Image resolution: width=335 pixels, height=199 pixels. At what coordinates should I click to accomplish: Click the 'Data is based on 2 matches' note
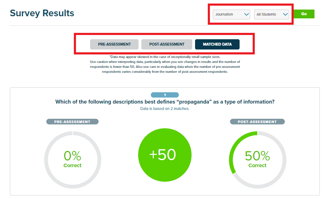point(165,109)
